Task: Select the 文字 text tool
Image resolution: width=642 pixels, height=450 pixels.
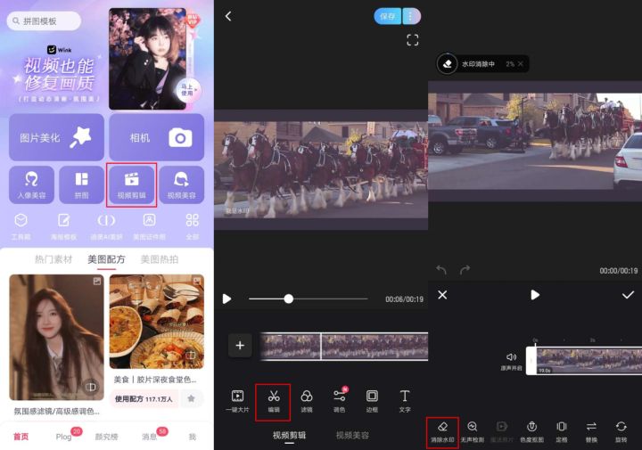Action: [x=405, y=401]
